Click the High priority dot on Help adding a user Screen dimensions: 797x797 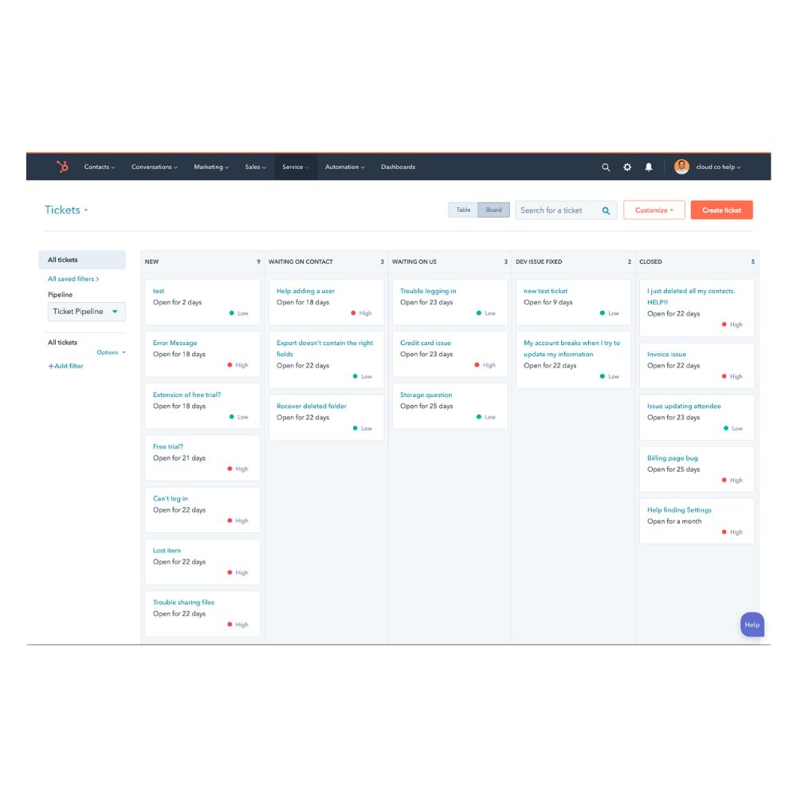click(353, 313)
